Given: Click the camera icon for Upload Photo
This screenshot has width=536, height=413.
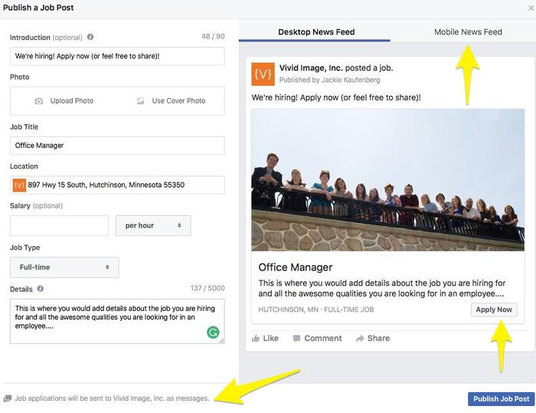Looking at the screenshot, I should click(x=39, y=101).
